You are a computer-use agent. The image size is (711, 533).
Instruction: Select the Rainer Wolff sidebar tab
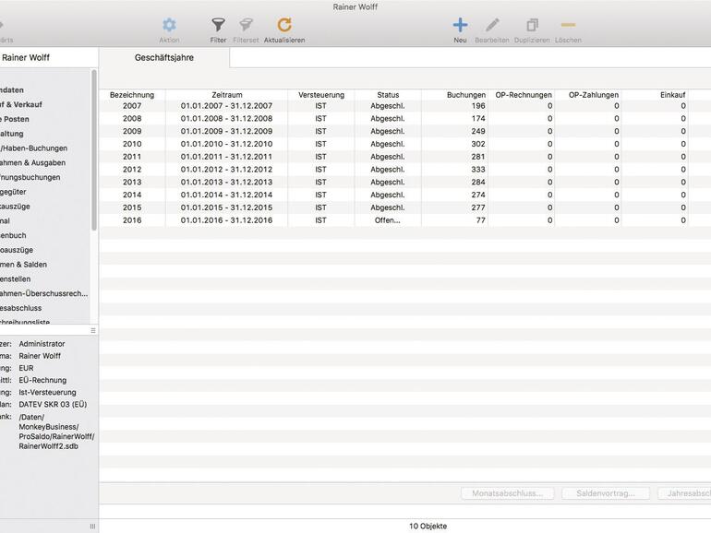coord(26,57)
